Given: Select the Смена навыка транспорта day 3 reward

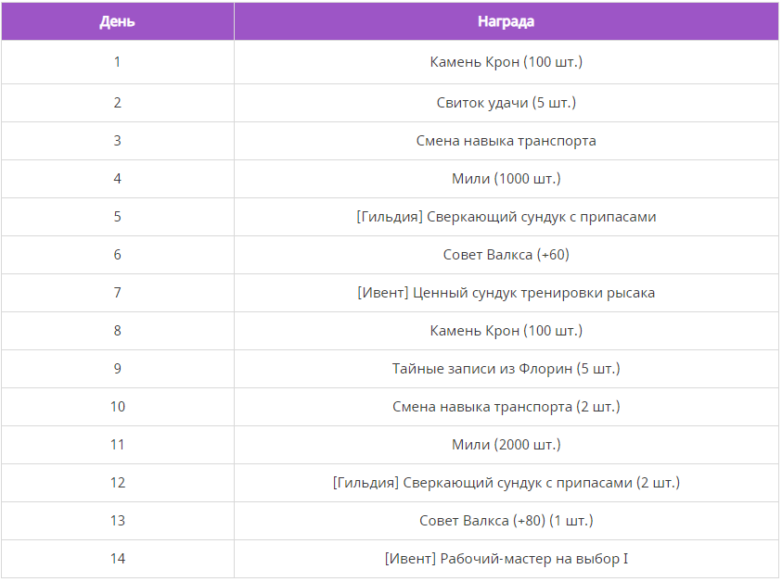Looking at the screenshot, I should pyautogui.click(x=506, y=141).
